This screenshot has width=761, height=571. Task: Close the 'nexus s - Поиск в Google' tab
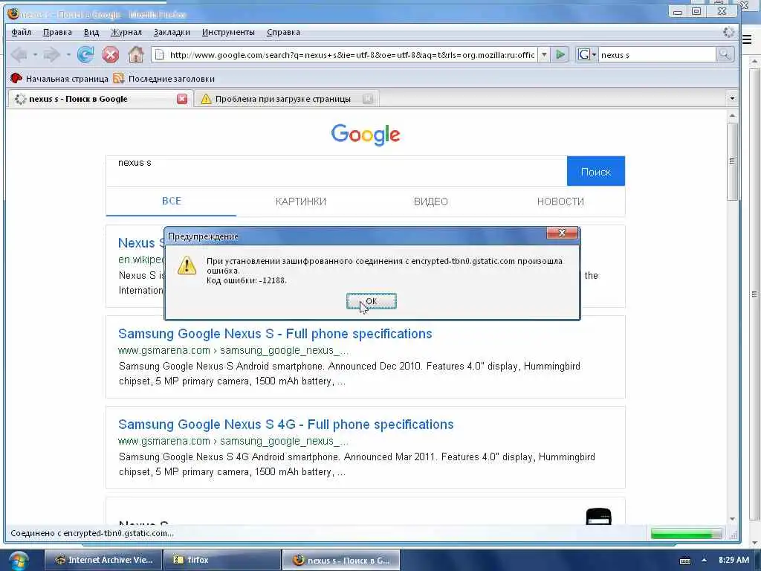pyautogui.click(x=182, y=99)
